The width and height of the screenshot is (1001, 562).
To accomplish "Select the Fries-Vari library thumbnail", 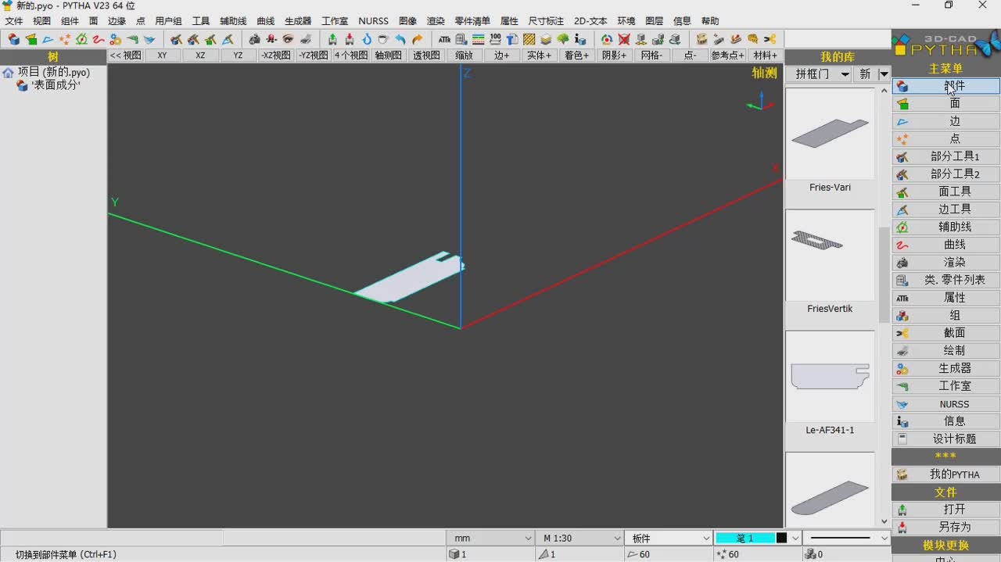I will tap(830, 134).
